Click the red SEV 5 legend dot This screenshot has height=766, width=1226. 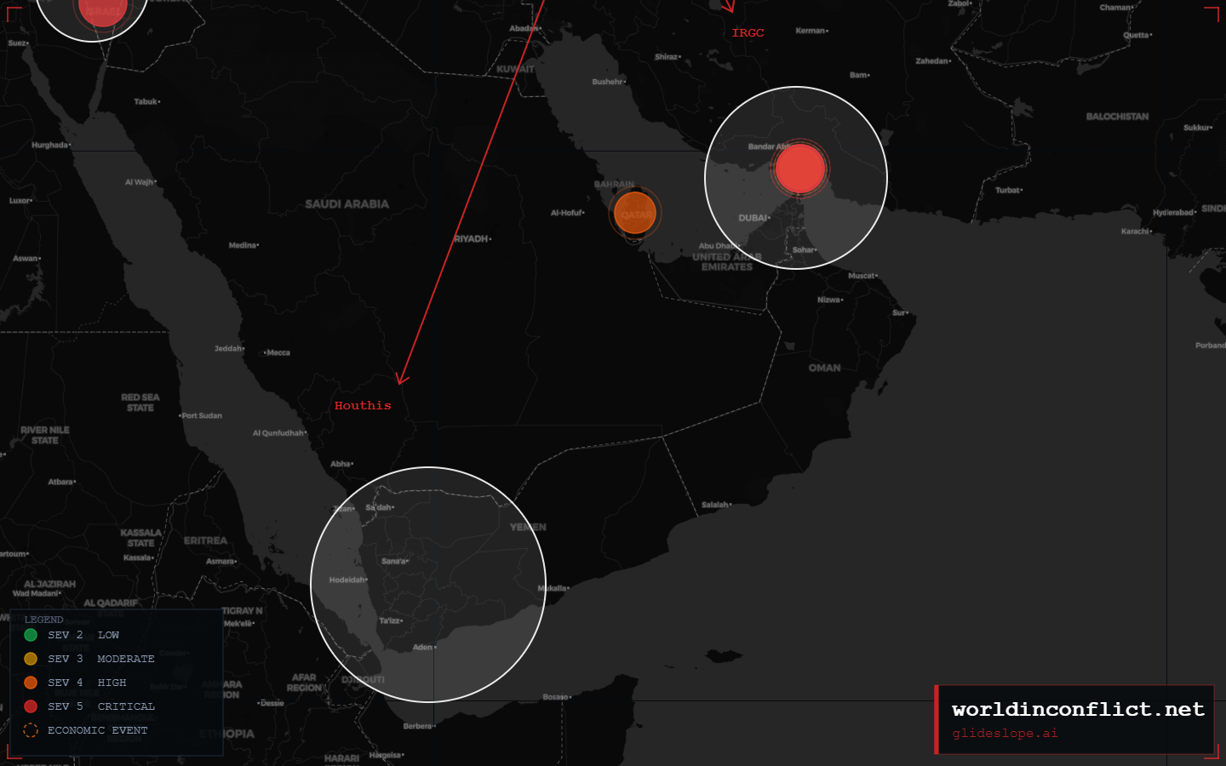coord(31,706)
